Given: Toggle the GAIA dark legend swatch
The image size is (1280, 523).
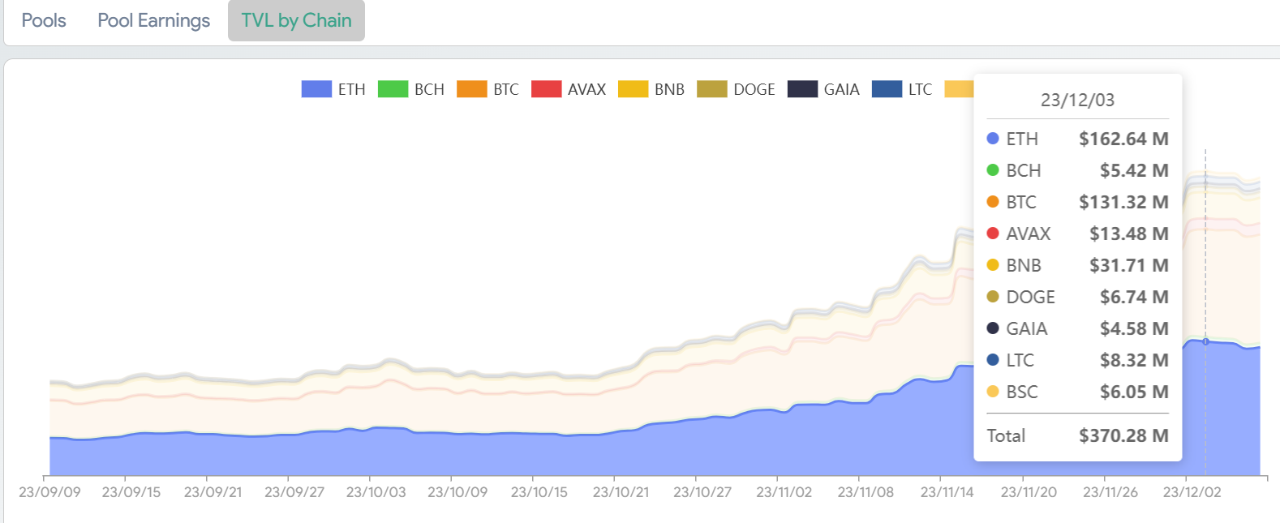Looking at the screenshot, I should coord(802,89).
